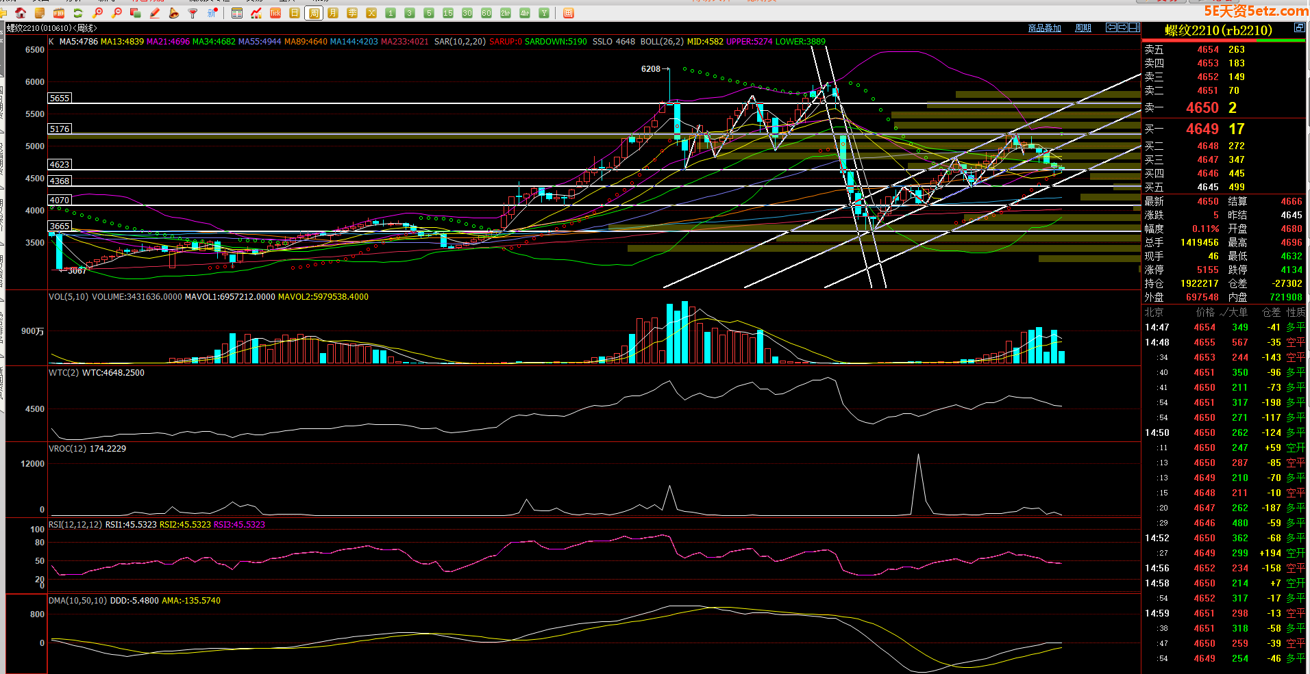Image resolution: width=1310 pixels, height=674 pixels.
Task: Click the F10 info toolbar icon
Action: click(x=59, y=13)
